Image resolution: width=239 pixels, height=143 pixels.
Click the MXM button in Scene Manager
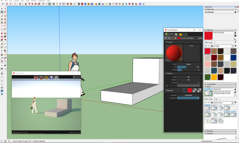pos(200,38)
